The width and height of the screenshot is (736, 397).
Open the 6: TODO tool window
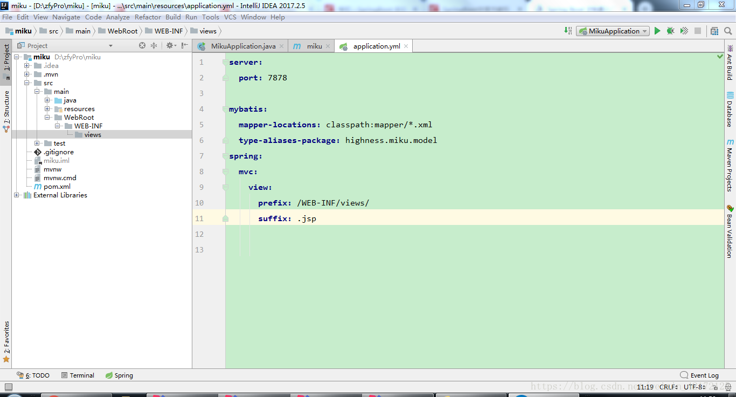(x=33, y=375)
